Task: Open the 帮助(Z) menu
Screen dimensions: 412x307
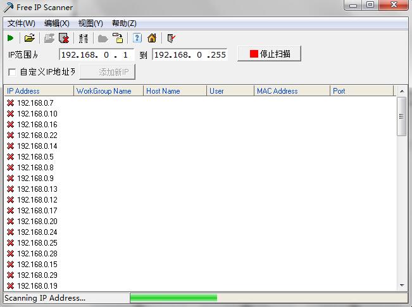Action: [x=123, y=23]
